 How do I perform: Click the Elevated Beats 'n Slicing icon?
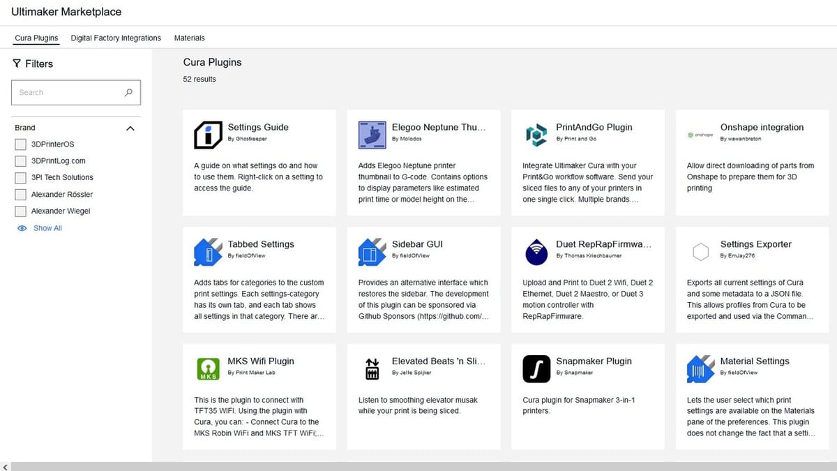[x=372, y=368]
